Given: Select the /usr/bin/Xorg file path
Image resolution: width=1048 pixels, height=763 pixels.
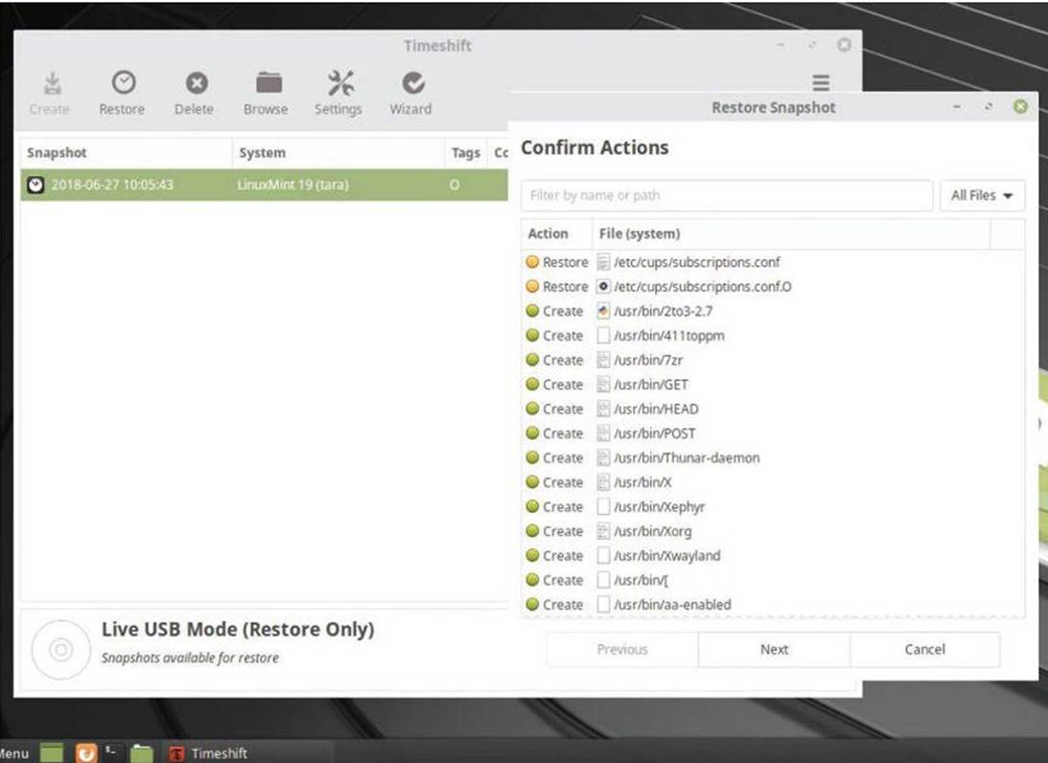Looking at the screenshot, I should pyautogui.click(x=653, y=531).
